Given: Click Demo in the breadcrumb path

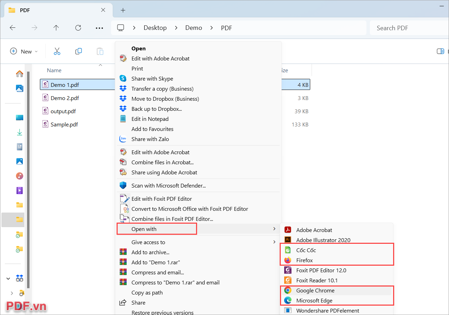Looking at the screenshot, I should click(x=194, y=28).
